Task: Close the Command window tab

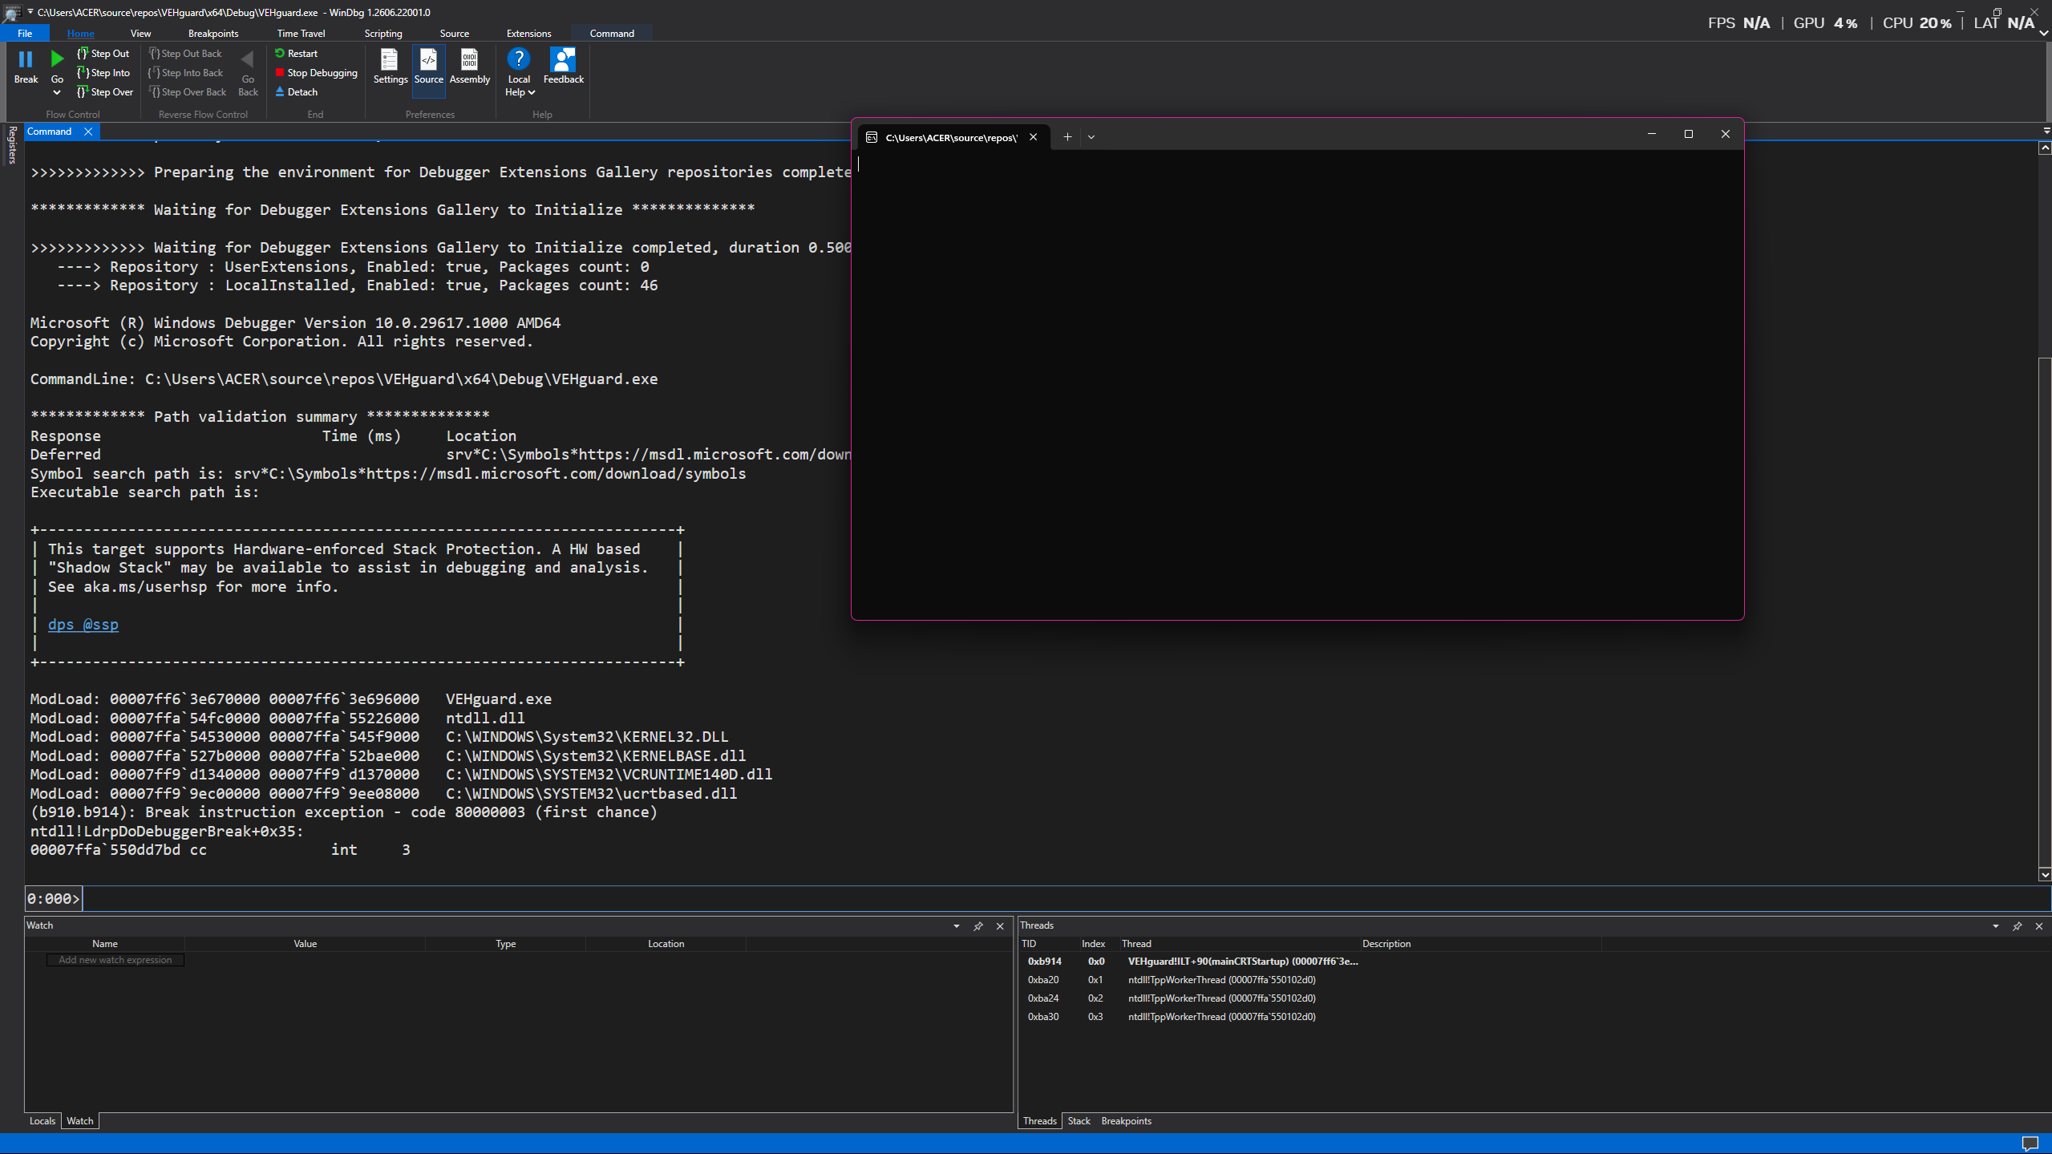Action: (x=88, y=132)
